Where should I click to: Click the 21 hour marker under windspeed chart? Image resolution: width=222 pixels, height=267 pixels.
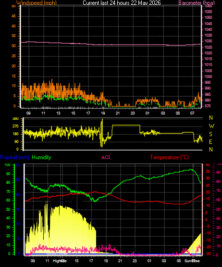tap(118, 113)
